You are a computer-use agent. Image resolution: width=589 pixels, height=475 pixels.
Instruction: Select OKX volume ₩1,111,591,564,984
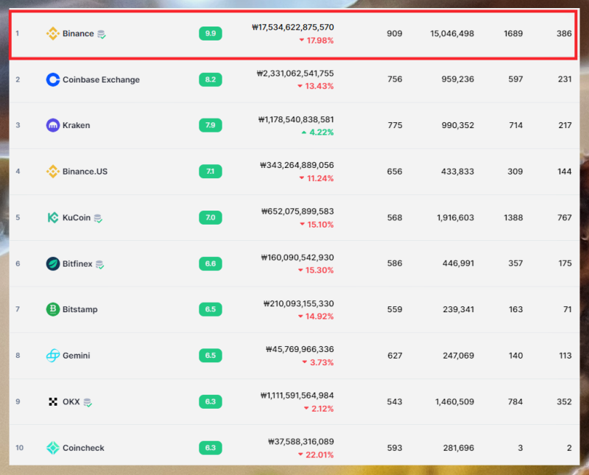click(297, 395)
